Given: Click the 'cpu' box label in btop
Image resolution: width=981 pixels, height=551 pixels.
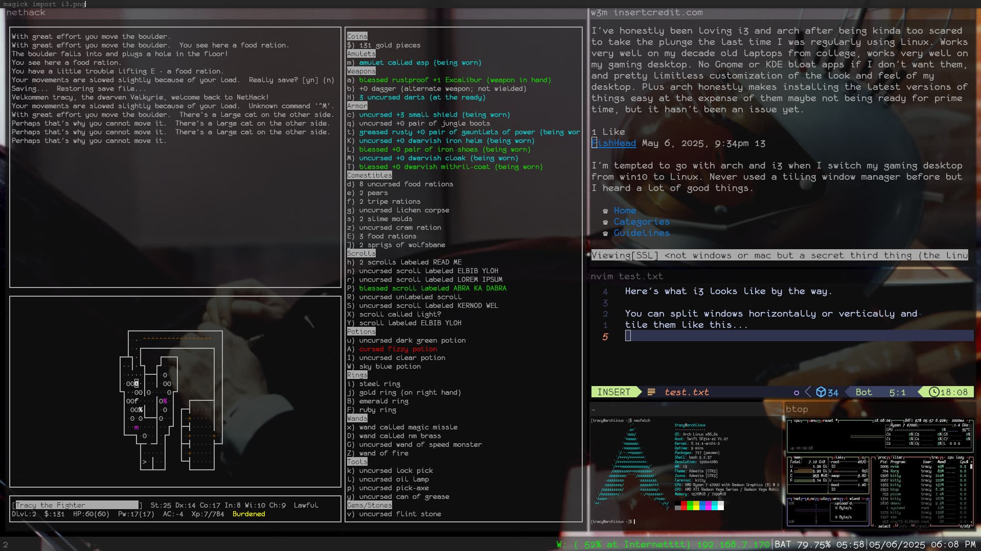Looking at the screenshot, I should click(x=797, y=421).
